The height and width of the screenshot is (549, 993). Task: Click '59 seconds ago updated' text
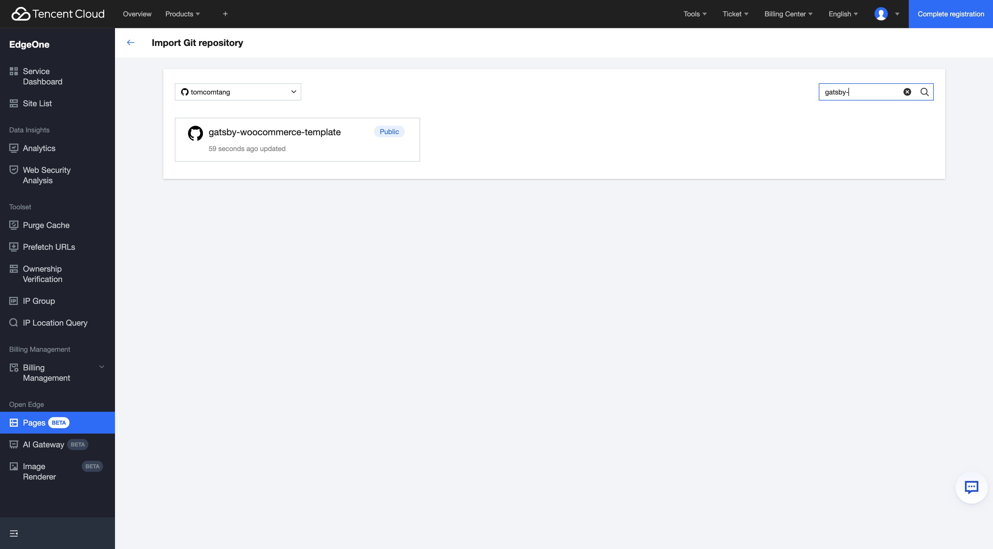pos(247,148)
